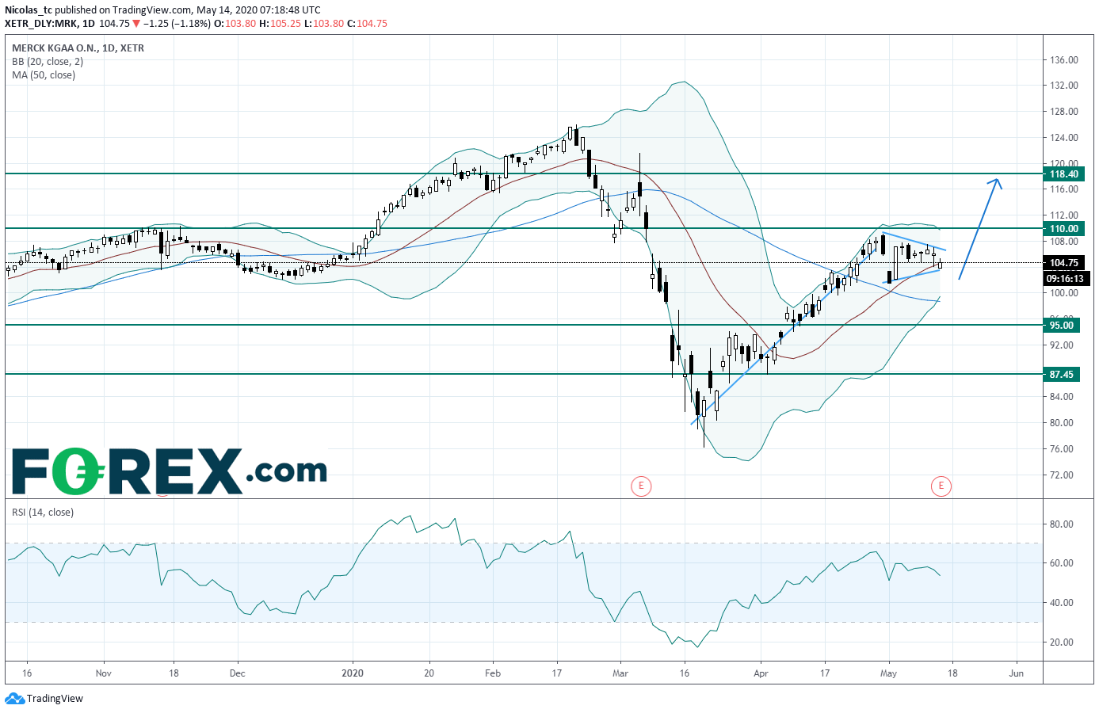1099x713 pixels.
Task: Click the 110.00 price level label
Action: (1063, 228)
